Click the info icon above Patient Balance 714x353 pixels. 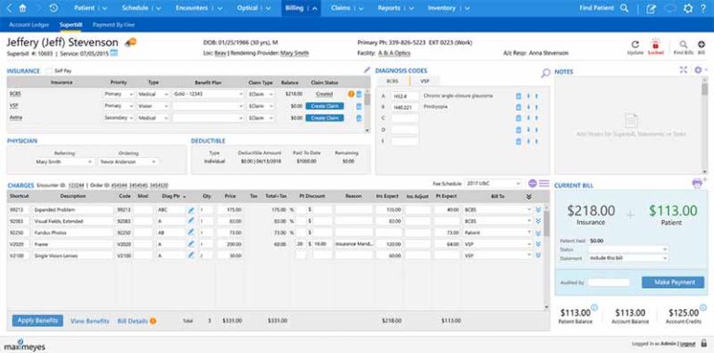[594, 307]
